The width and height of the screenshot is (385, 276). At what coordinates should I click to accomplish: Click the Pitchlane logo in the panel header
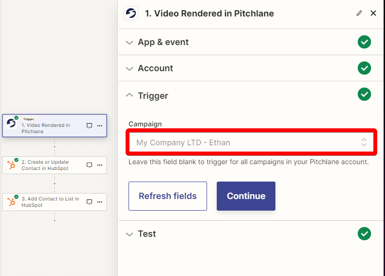point(131,13)
